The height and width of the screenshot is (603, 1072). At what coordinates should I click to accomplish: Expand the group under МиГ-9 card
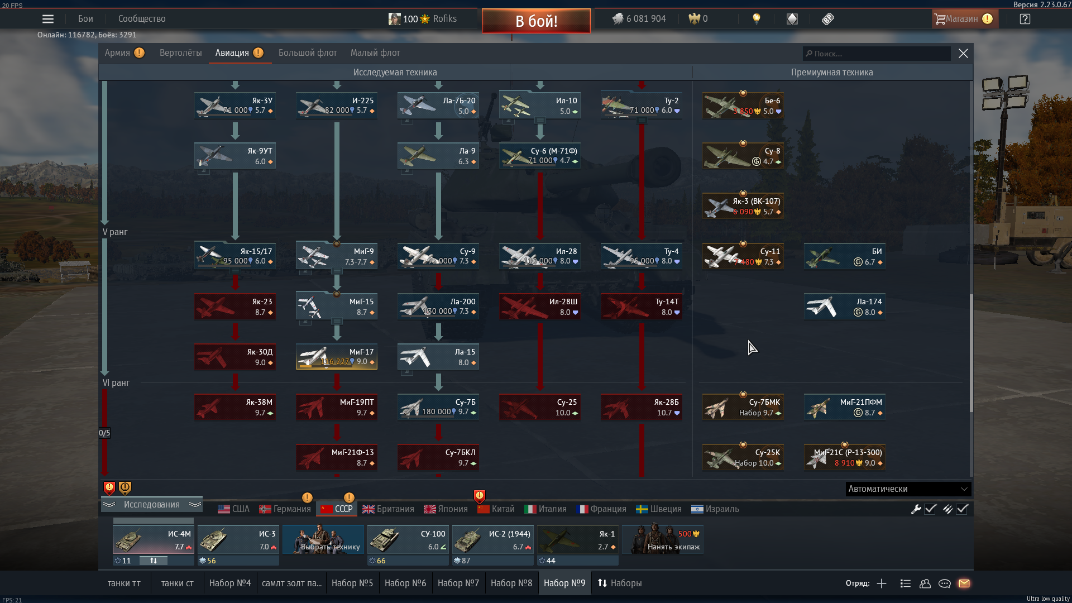click(x=337, y=271)
